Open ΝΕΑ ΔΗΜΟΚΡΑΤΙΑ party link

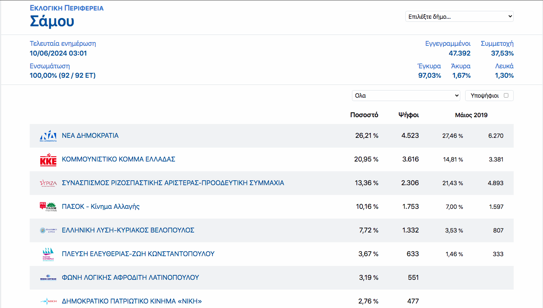(x=90, y=136)
